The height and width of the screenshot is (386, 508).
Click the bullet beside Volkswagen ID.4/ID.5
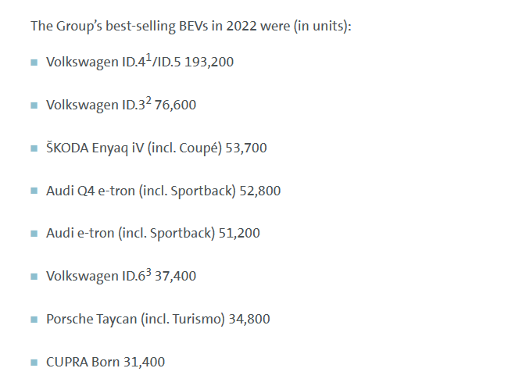tap(34, 63)
